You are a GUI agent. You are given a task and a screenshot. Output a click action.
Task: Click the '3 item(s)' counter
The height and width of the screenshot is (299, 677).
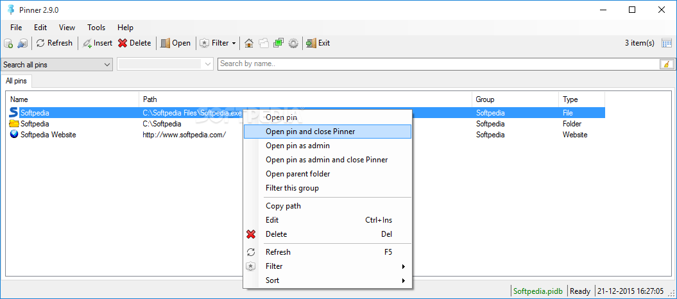click(x=639, y=43)
